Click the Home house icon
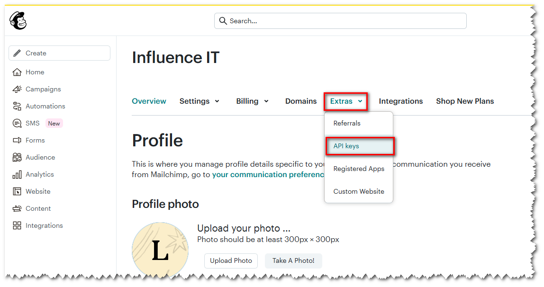The width and height of the screenshot is (544, 287). click(17, 72)
